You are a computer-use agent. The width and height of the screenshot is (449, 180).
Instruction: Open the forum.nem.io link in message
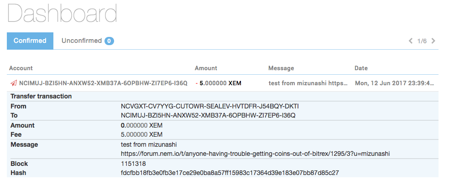coord(256,154)
